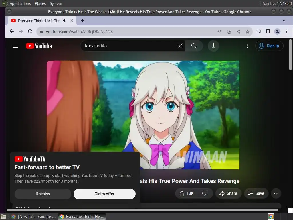The image size is (293, 220).
Task: Bookmark this page with the star
Action: click(248, 32)
